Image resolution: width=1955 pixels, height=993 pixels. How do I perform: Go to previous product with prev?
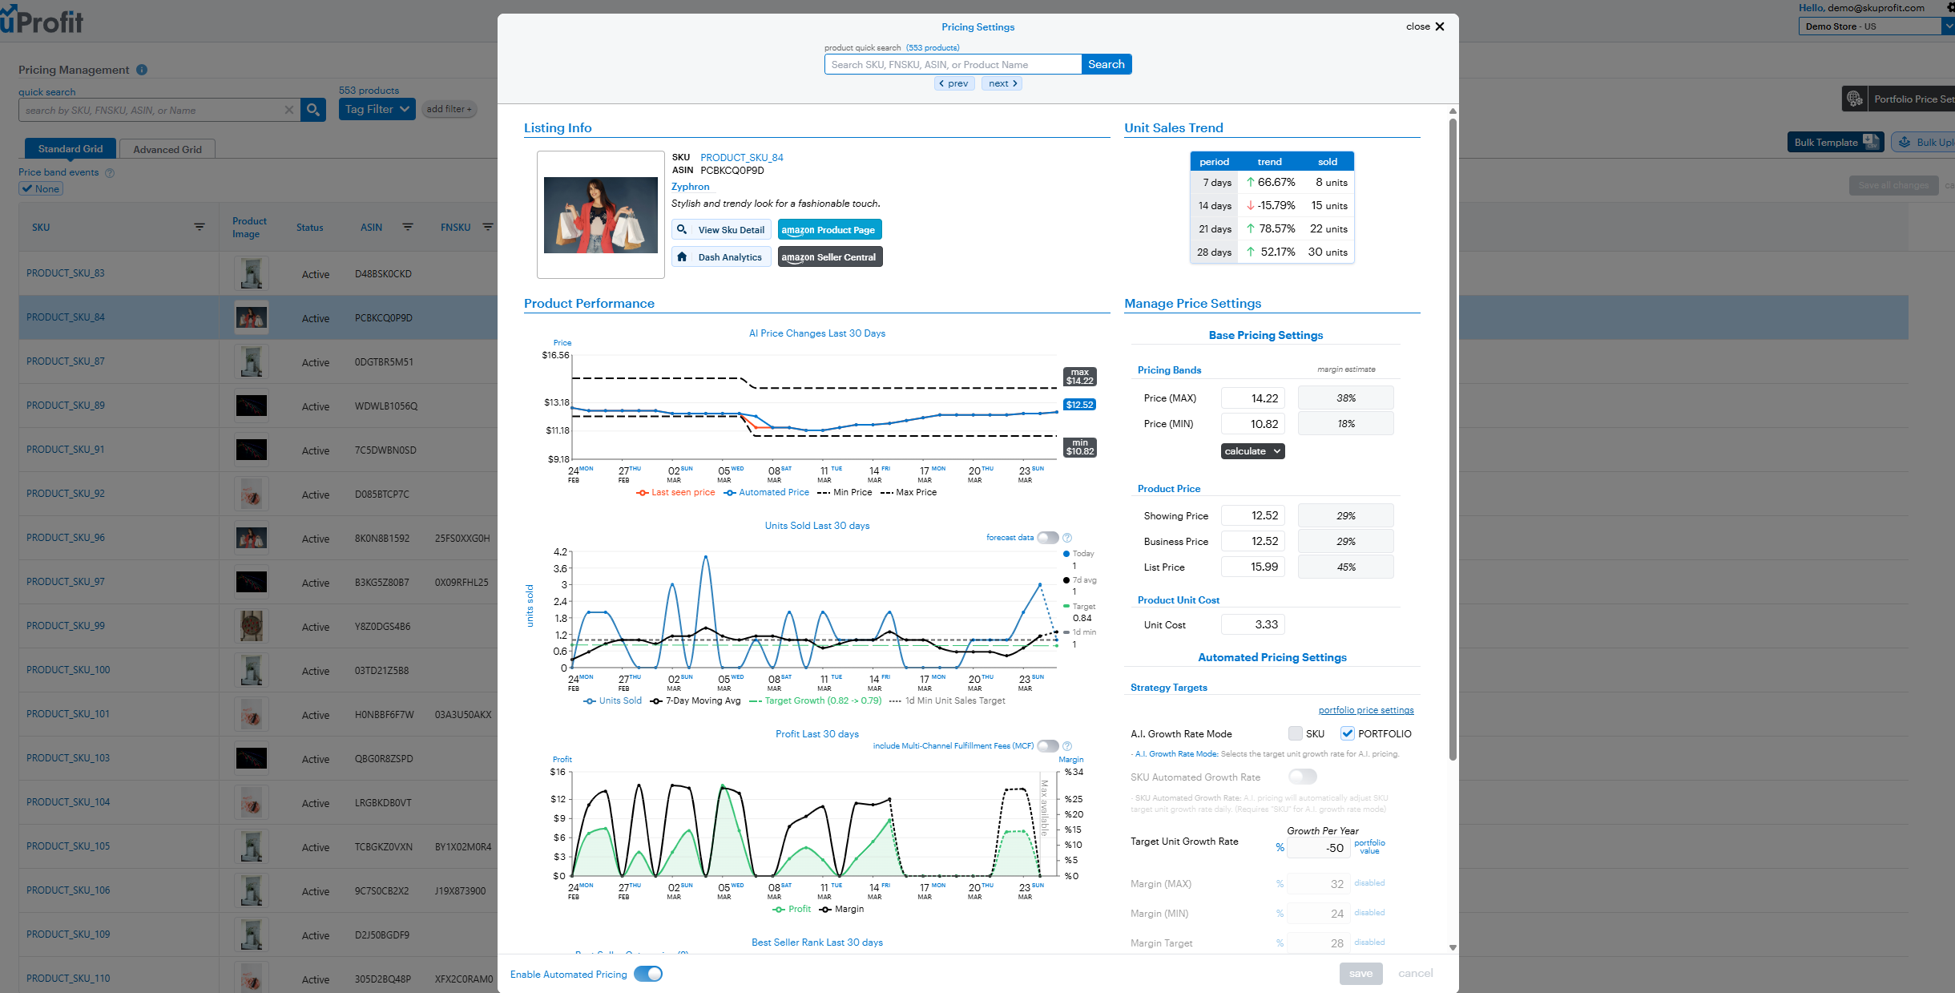tap(954, 83)
